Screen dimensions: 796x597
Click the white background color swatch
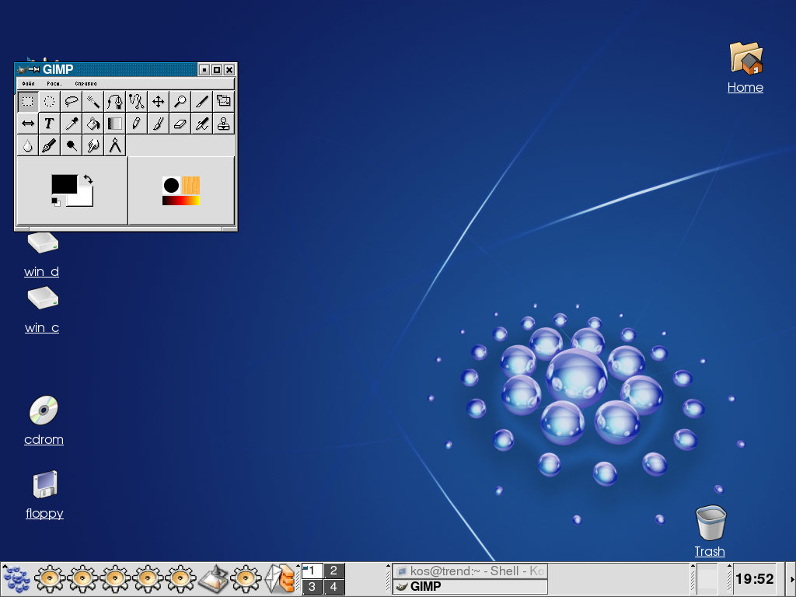pyautogui.click(x=84, y=198)
